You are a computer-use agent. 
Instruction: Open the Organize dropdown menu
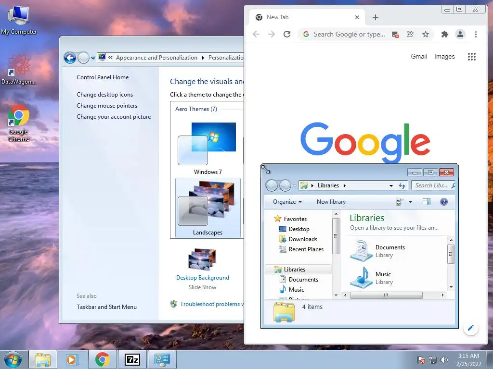pyautogui.click(x=287, y=202)
